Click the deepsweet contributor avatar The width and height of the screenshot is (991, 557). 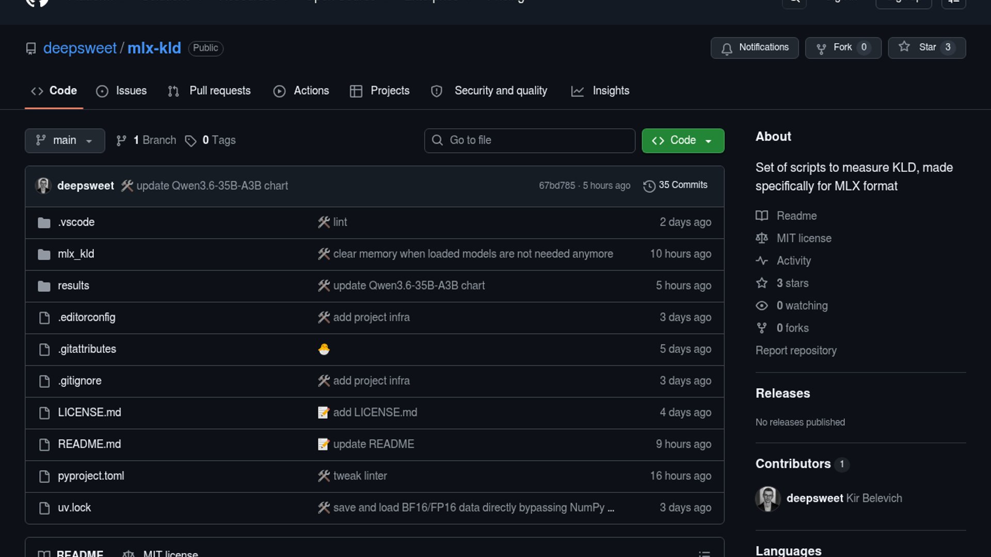coord(768,498)
